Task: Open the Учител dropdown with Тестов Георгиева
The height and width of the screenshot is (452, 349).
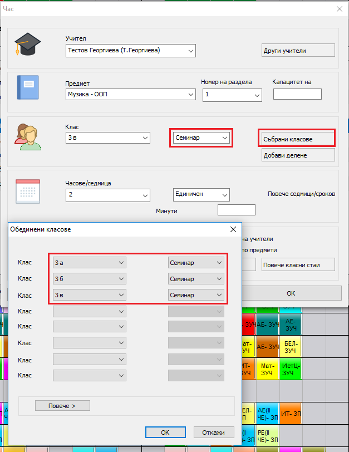Action: [x=130, y=51]
